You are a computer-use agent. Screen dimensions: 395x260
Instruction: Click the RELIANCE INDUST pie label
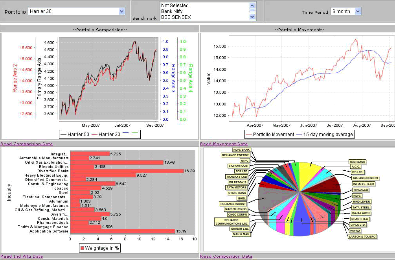coord(233,204)
